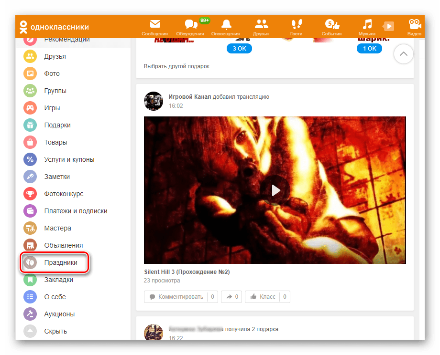Open Фотоконкурс menu item in sidebar

coord(64,194)
